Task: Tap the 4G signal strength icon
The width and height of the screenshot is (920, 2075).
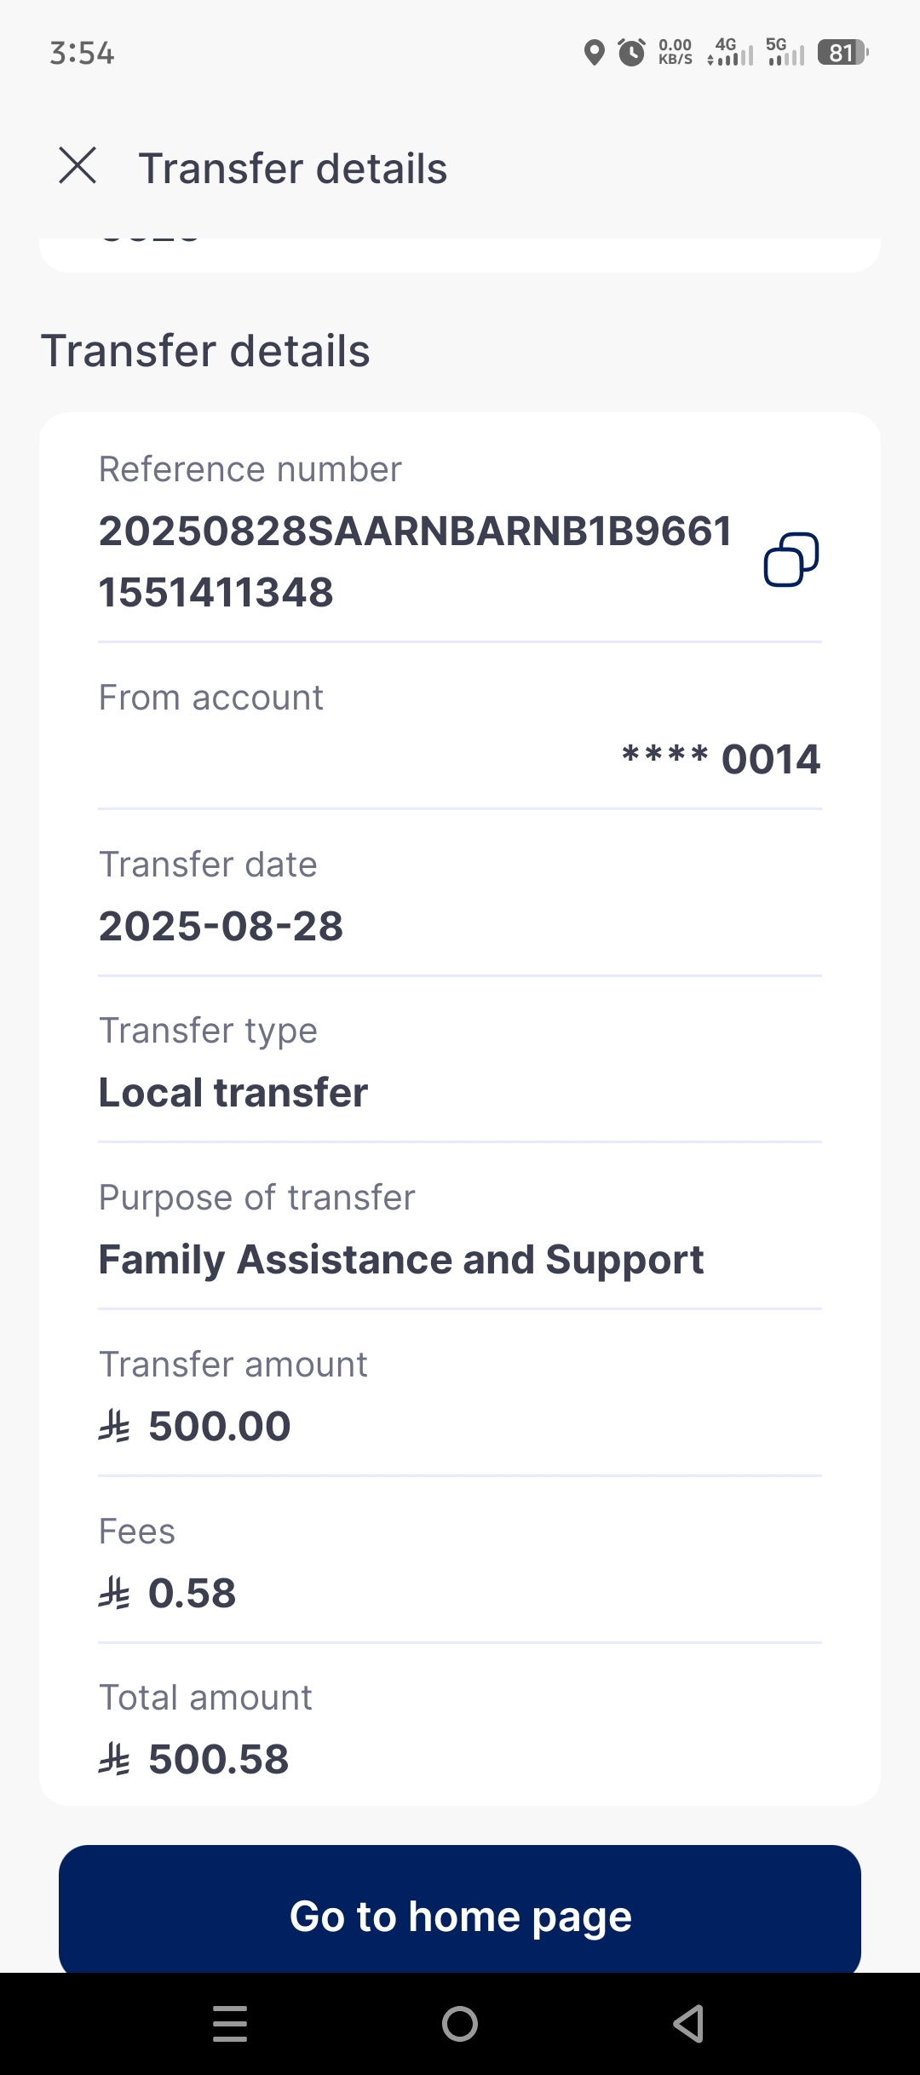Action: [730, 53]
